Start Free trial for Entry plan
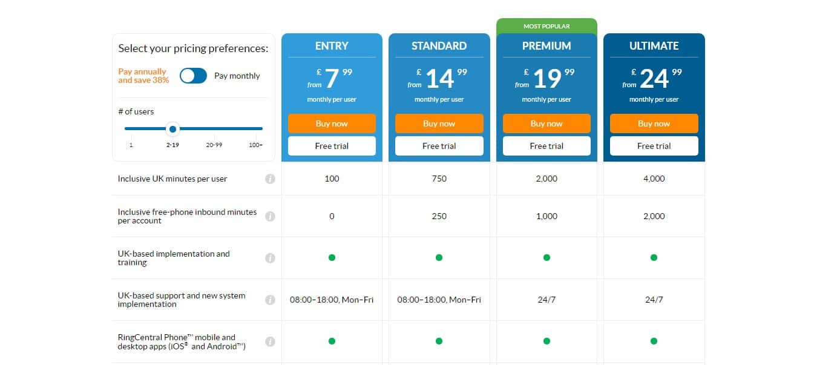 point(332,146)
